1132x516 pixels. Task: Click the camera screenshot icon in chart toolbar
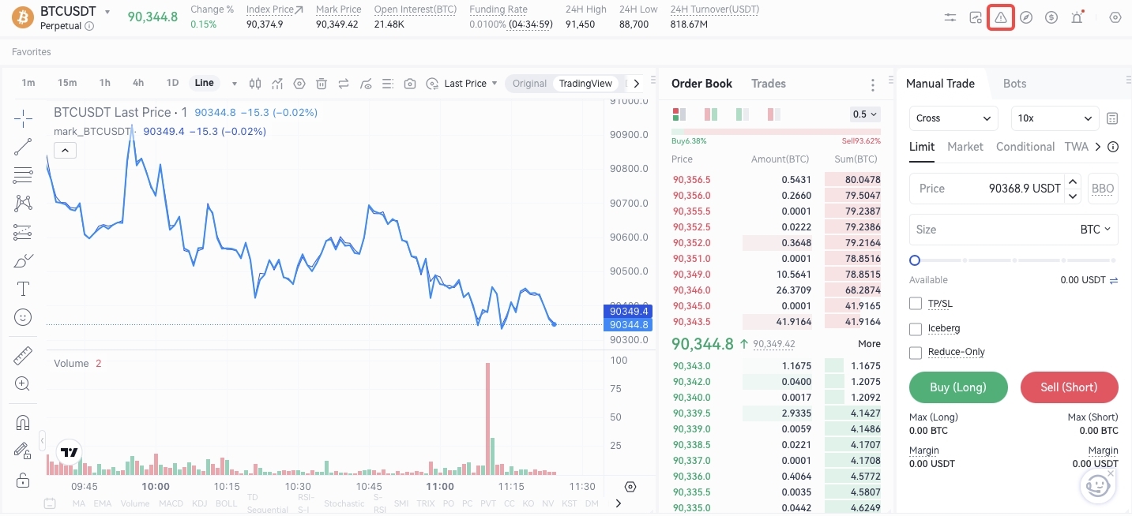pyautogui.click(x=409, y=84)
